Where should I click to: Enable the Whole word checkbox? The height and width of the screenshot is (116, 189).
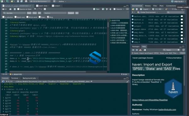point(27,17)
